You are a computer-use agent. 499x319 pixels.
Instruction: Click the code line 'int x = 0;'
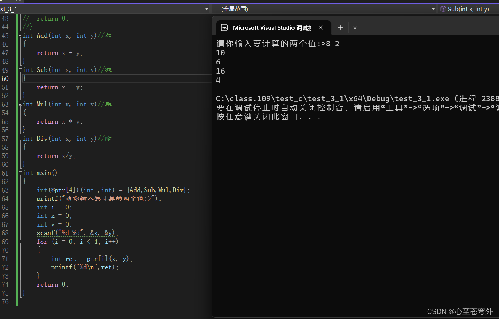(54, 216)
